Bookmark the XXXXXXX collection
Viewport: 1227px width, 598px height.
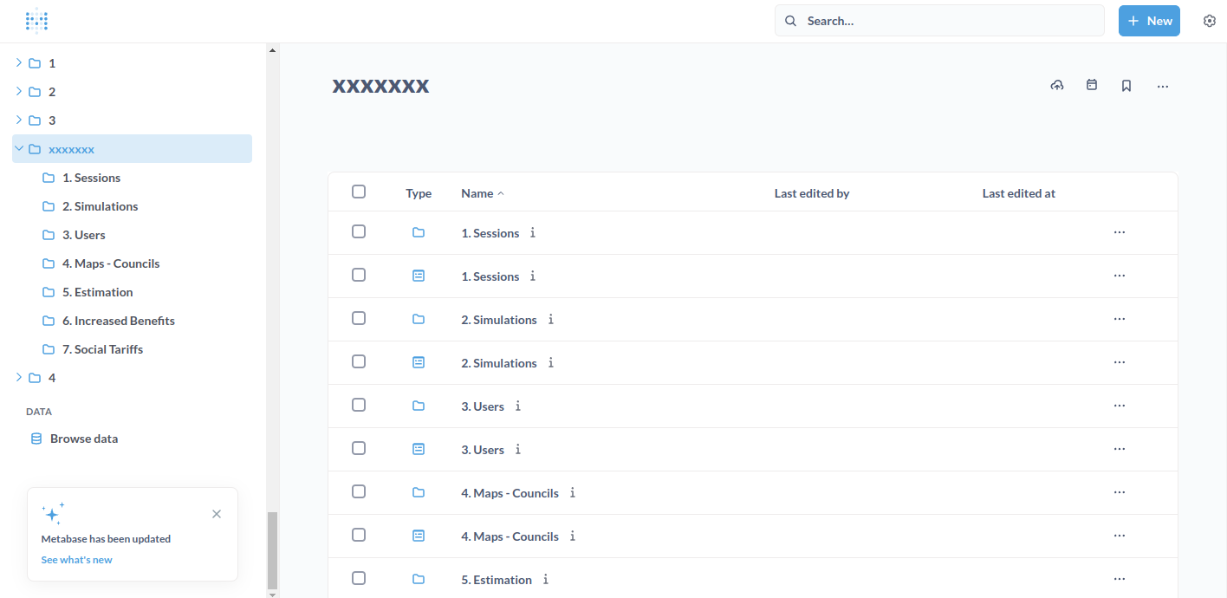1126,85
